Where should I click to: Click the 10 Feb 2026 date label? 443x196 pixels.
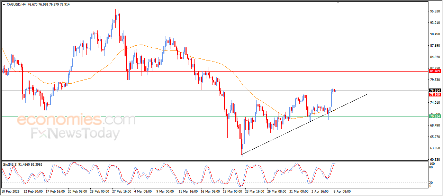click(x=10, y=191)
